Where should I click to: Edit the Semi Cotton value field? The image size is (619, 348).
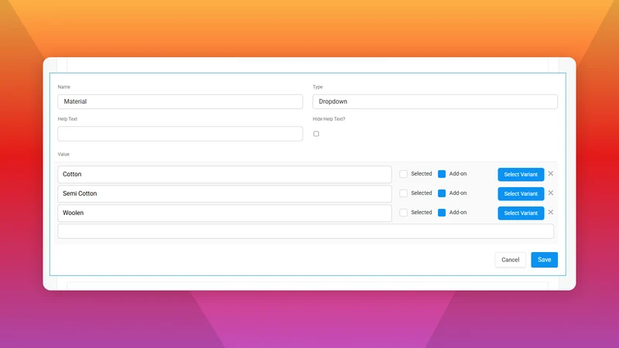pos(224,193)
